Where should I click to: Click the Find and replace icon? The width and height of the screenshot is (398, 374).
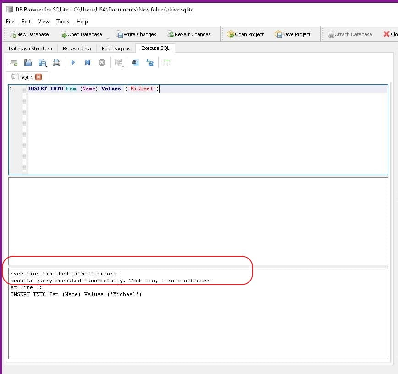tap(150, 63)
